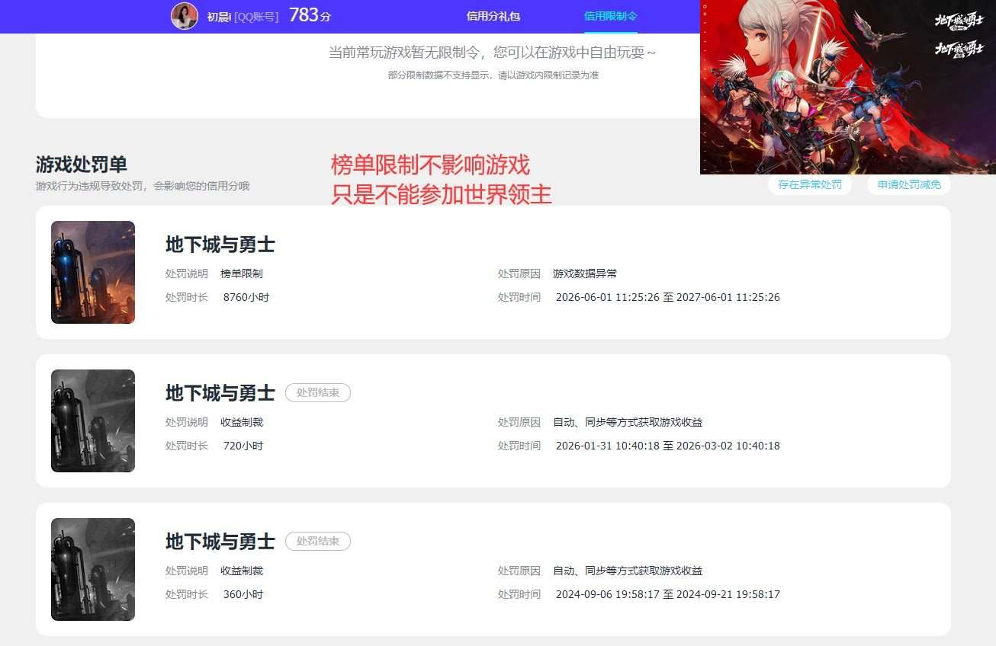Click the username 初晨 QQ账号 label
The height and width of the screenshot is (646, 996).
243,16
